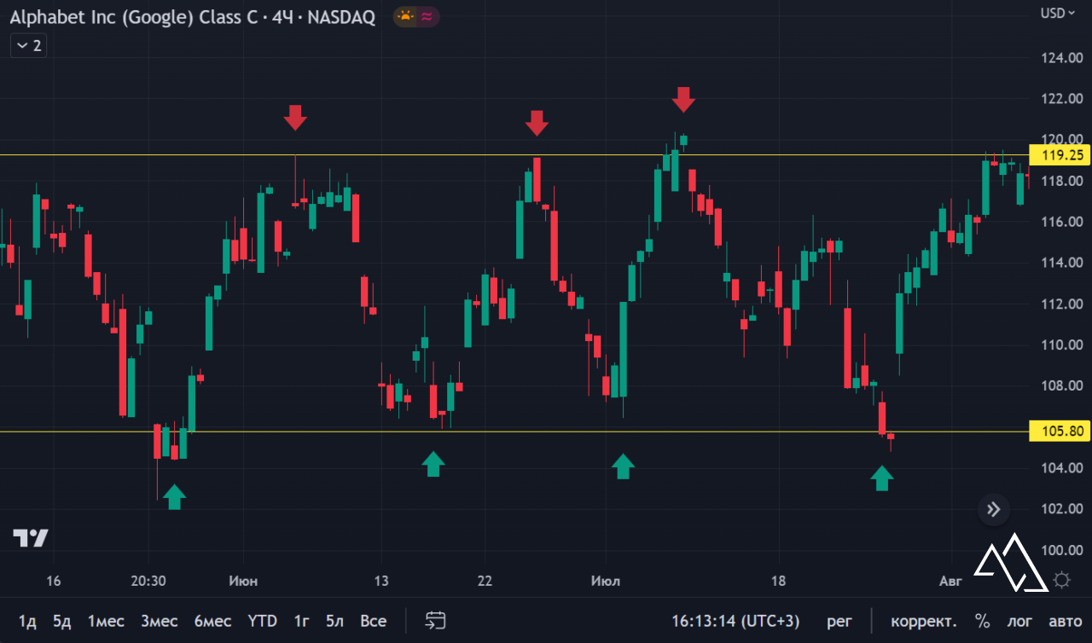
Task: Click the pink wavy lines status icon
Action: click(x=427, y=16)
